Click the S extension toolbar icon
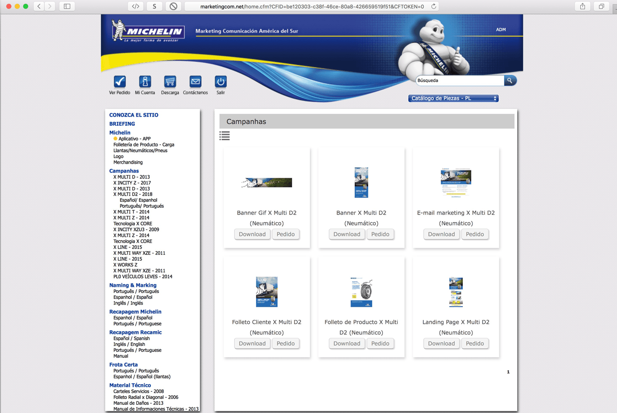 click(154, 6)
